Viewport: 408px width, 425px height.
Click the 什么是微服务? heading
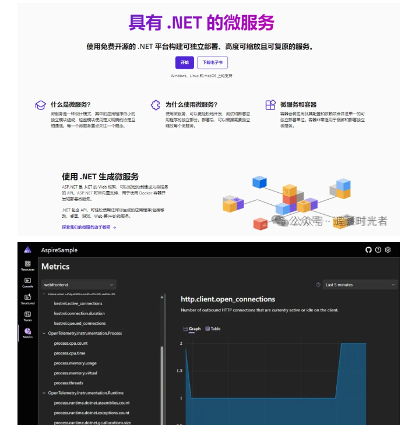tap(71, 104)
